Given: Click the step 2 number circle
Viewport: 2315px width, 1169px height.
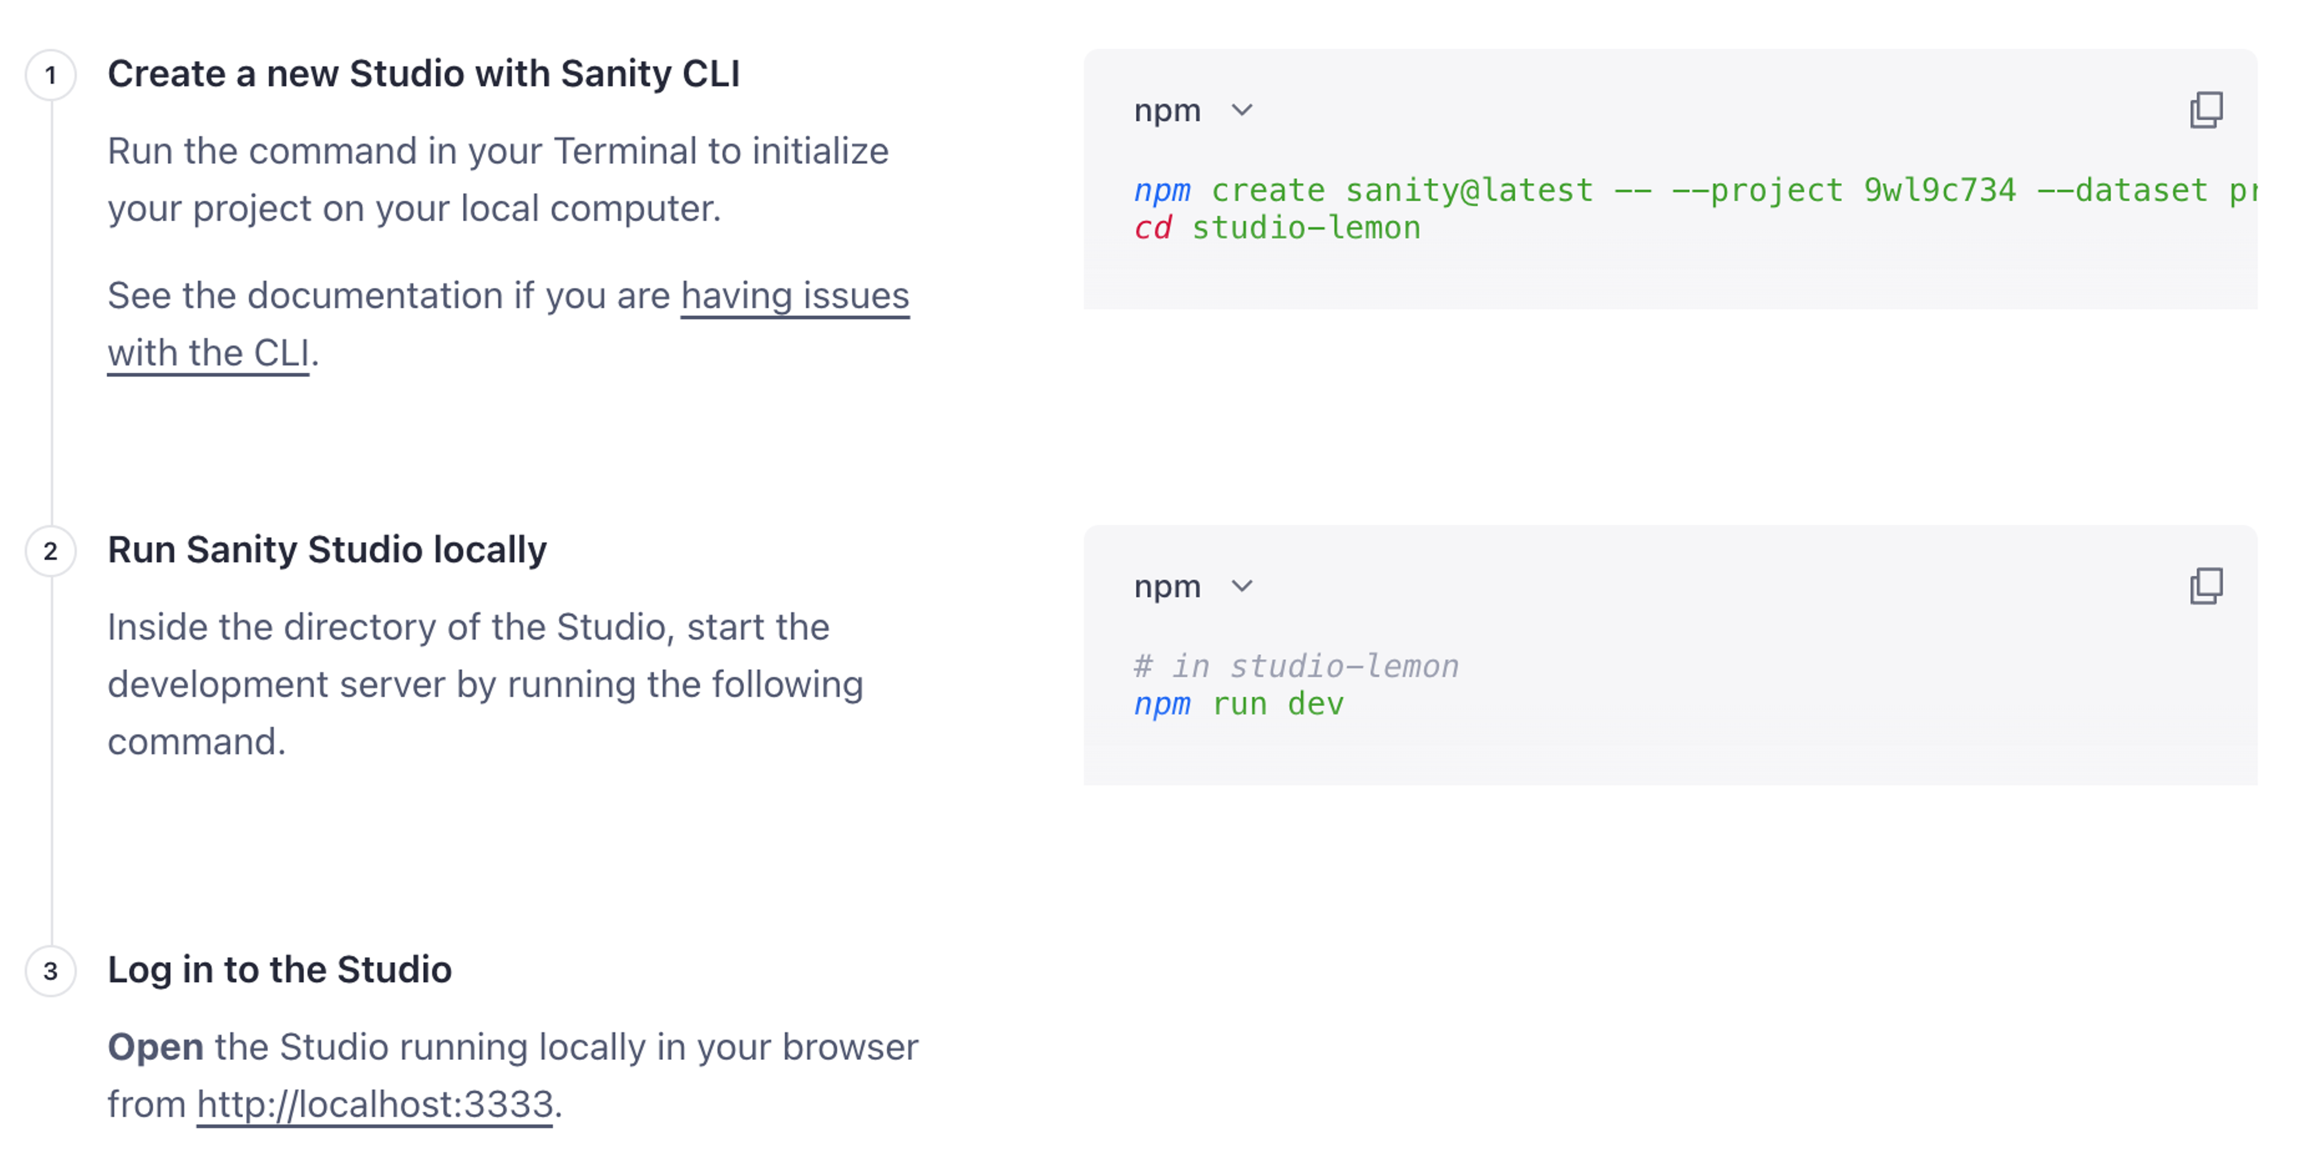Looking at the screenshot, I should pos(50,551).
